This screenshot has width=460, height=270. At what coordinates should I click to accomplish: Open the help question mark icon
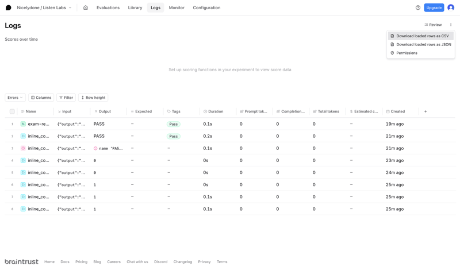coord(418,7)
